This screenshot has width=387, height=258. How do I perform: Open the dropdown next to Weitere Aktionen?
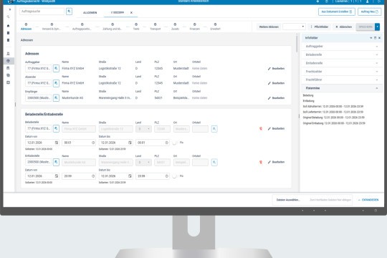click(294, 27)
